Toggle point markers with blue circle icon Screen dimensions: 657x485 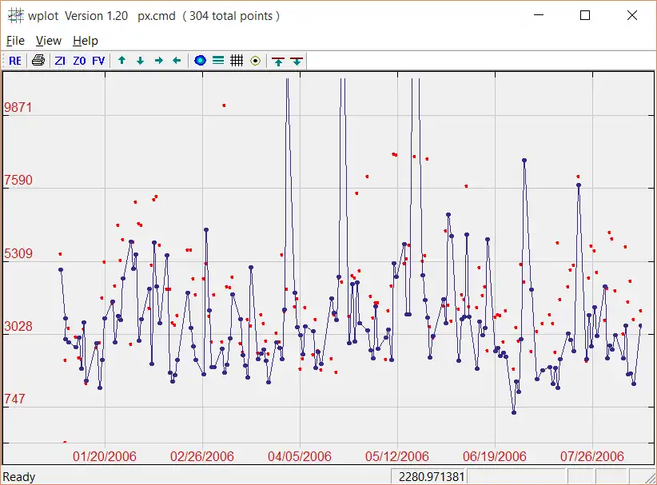click(201, 61)
